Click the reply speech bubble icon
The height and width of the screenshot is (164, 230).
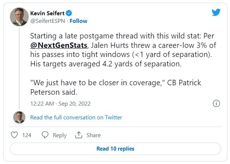tap(45, 135)
